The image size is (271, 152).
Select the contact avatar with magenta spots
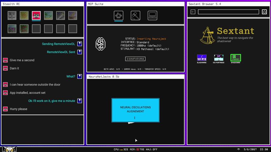pos(12,28)
